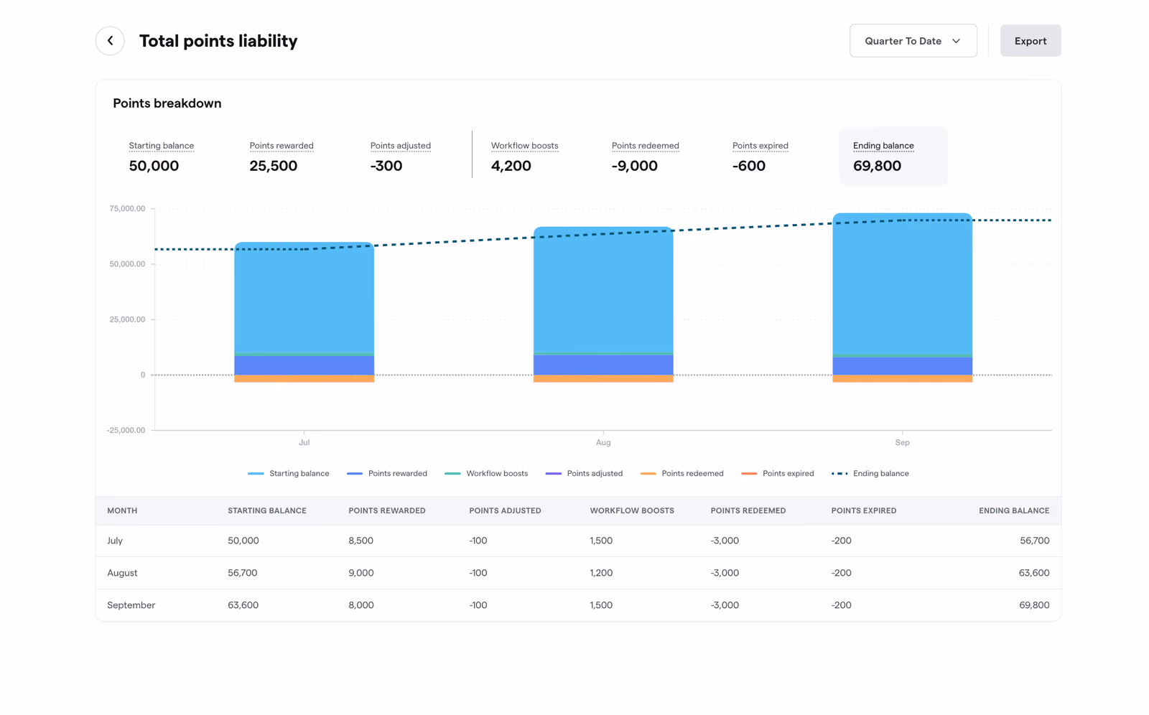The width and height of the screenshot is (1149, 715).
Task: Select the August row label
Action: coord(122,573)
